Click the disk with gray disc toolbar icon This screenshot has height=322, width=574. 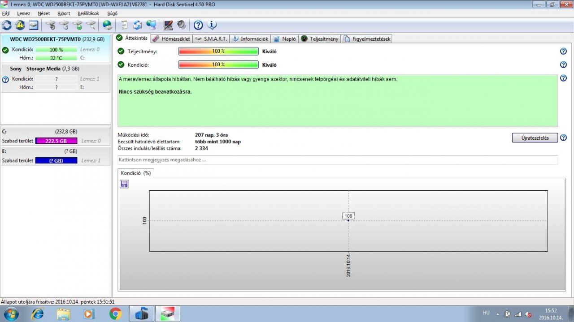click(x=51, y=25)
